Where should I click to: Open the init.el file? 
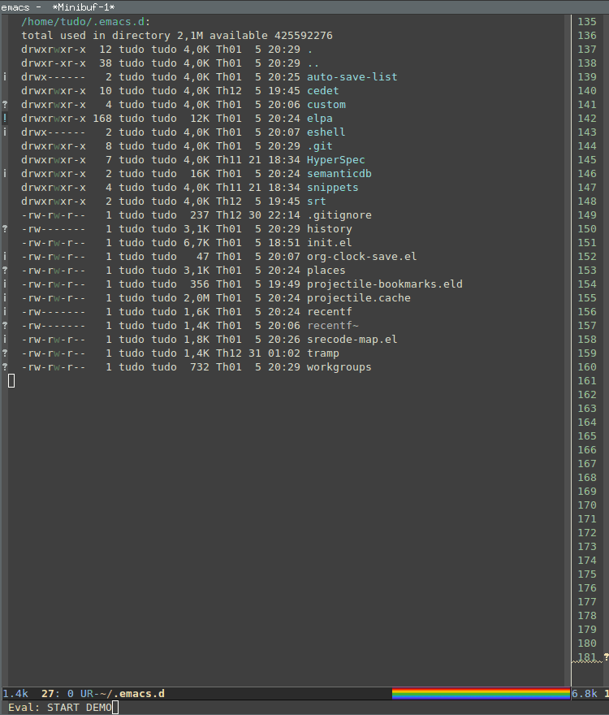tap(329, 243)
